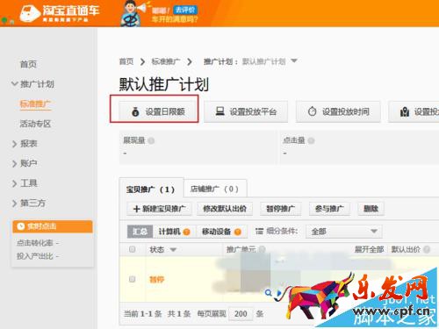Expand the 推广计划 breadcrumb dropdown arrow
The image size is (439, 329).
(294, 61)
